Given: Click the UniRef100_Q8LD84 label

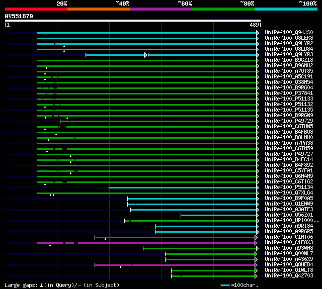Looking at the screenshot, I should [x=289, y=49].
